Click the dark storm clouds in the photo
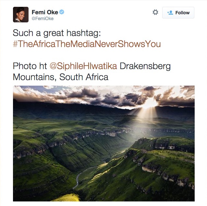Screen dimensions: 207x206 point(115,98)
